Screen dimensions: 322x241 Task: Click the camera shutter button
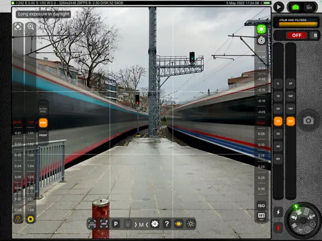[x=308, y=120]
